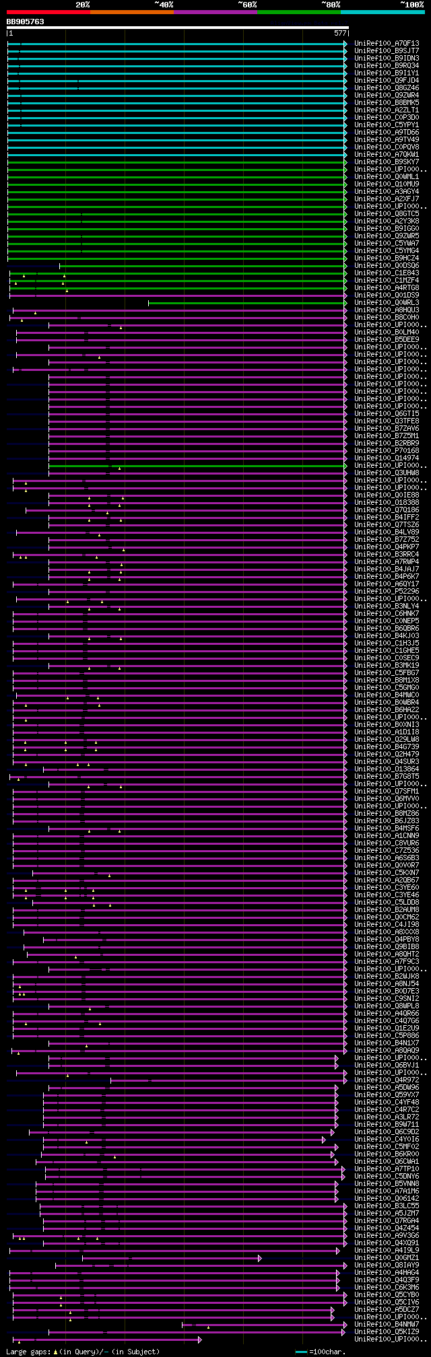Open hit UniRef100_B9IDN3
The height and width of the screenshot is (1357, 431).
(x=387, y=59)
